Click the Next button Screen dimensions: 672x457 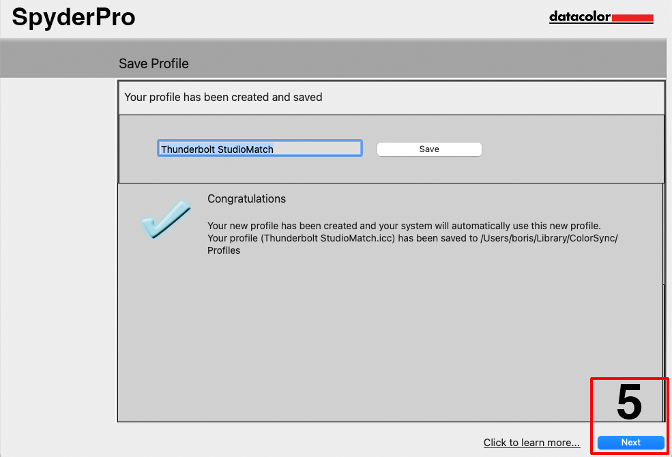coord(630,443)
